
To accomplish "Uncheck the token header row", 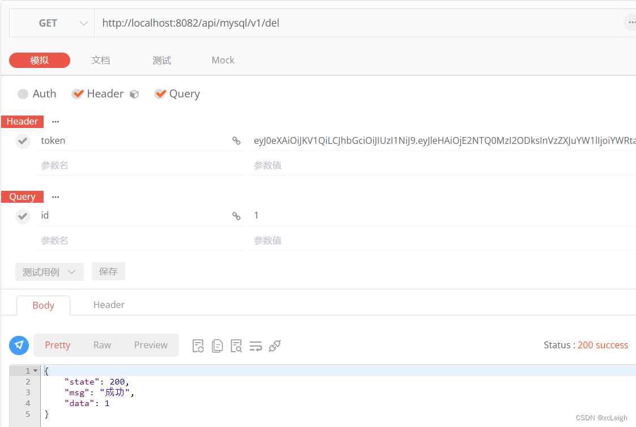I will (x=23, y=141).
